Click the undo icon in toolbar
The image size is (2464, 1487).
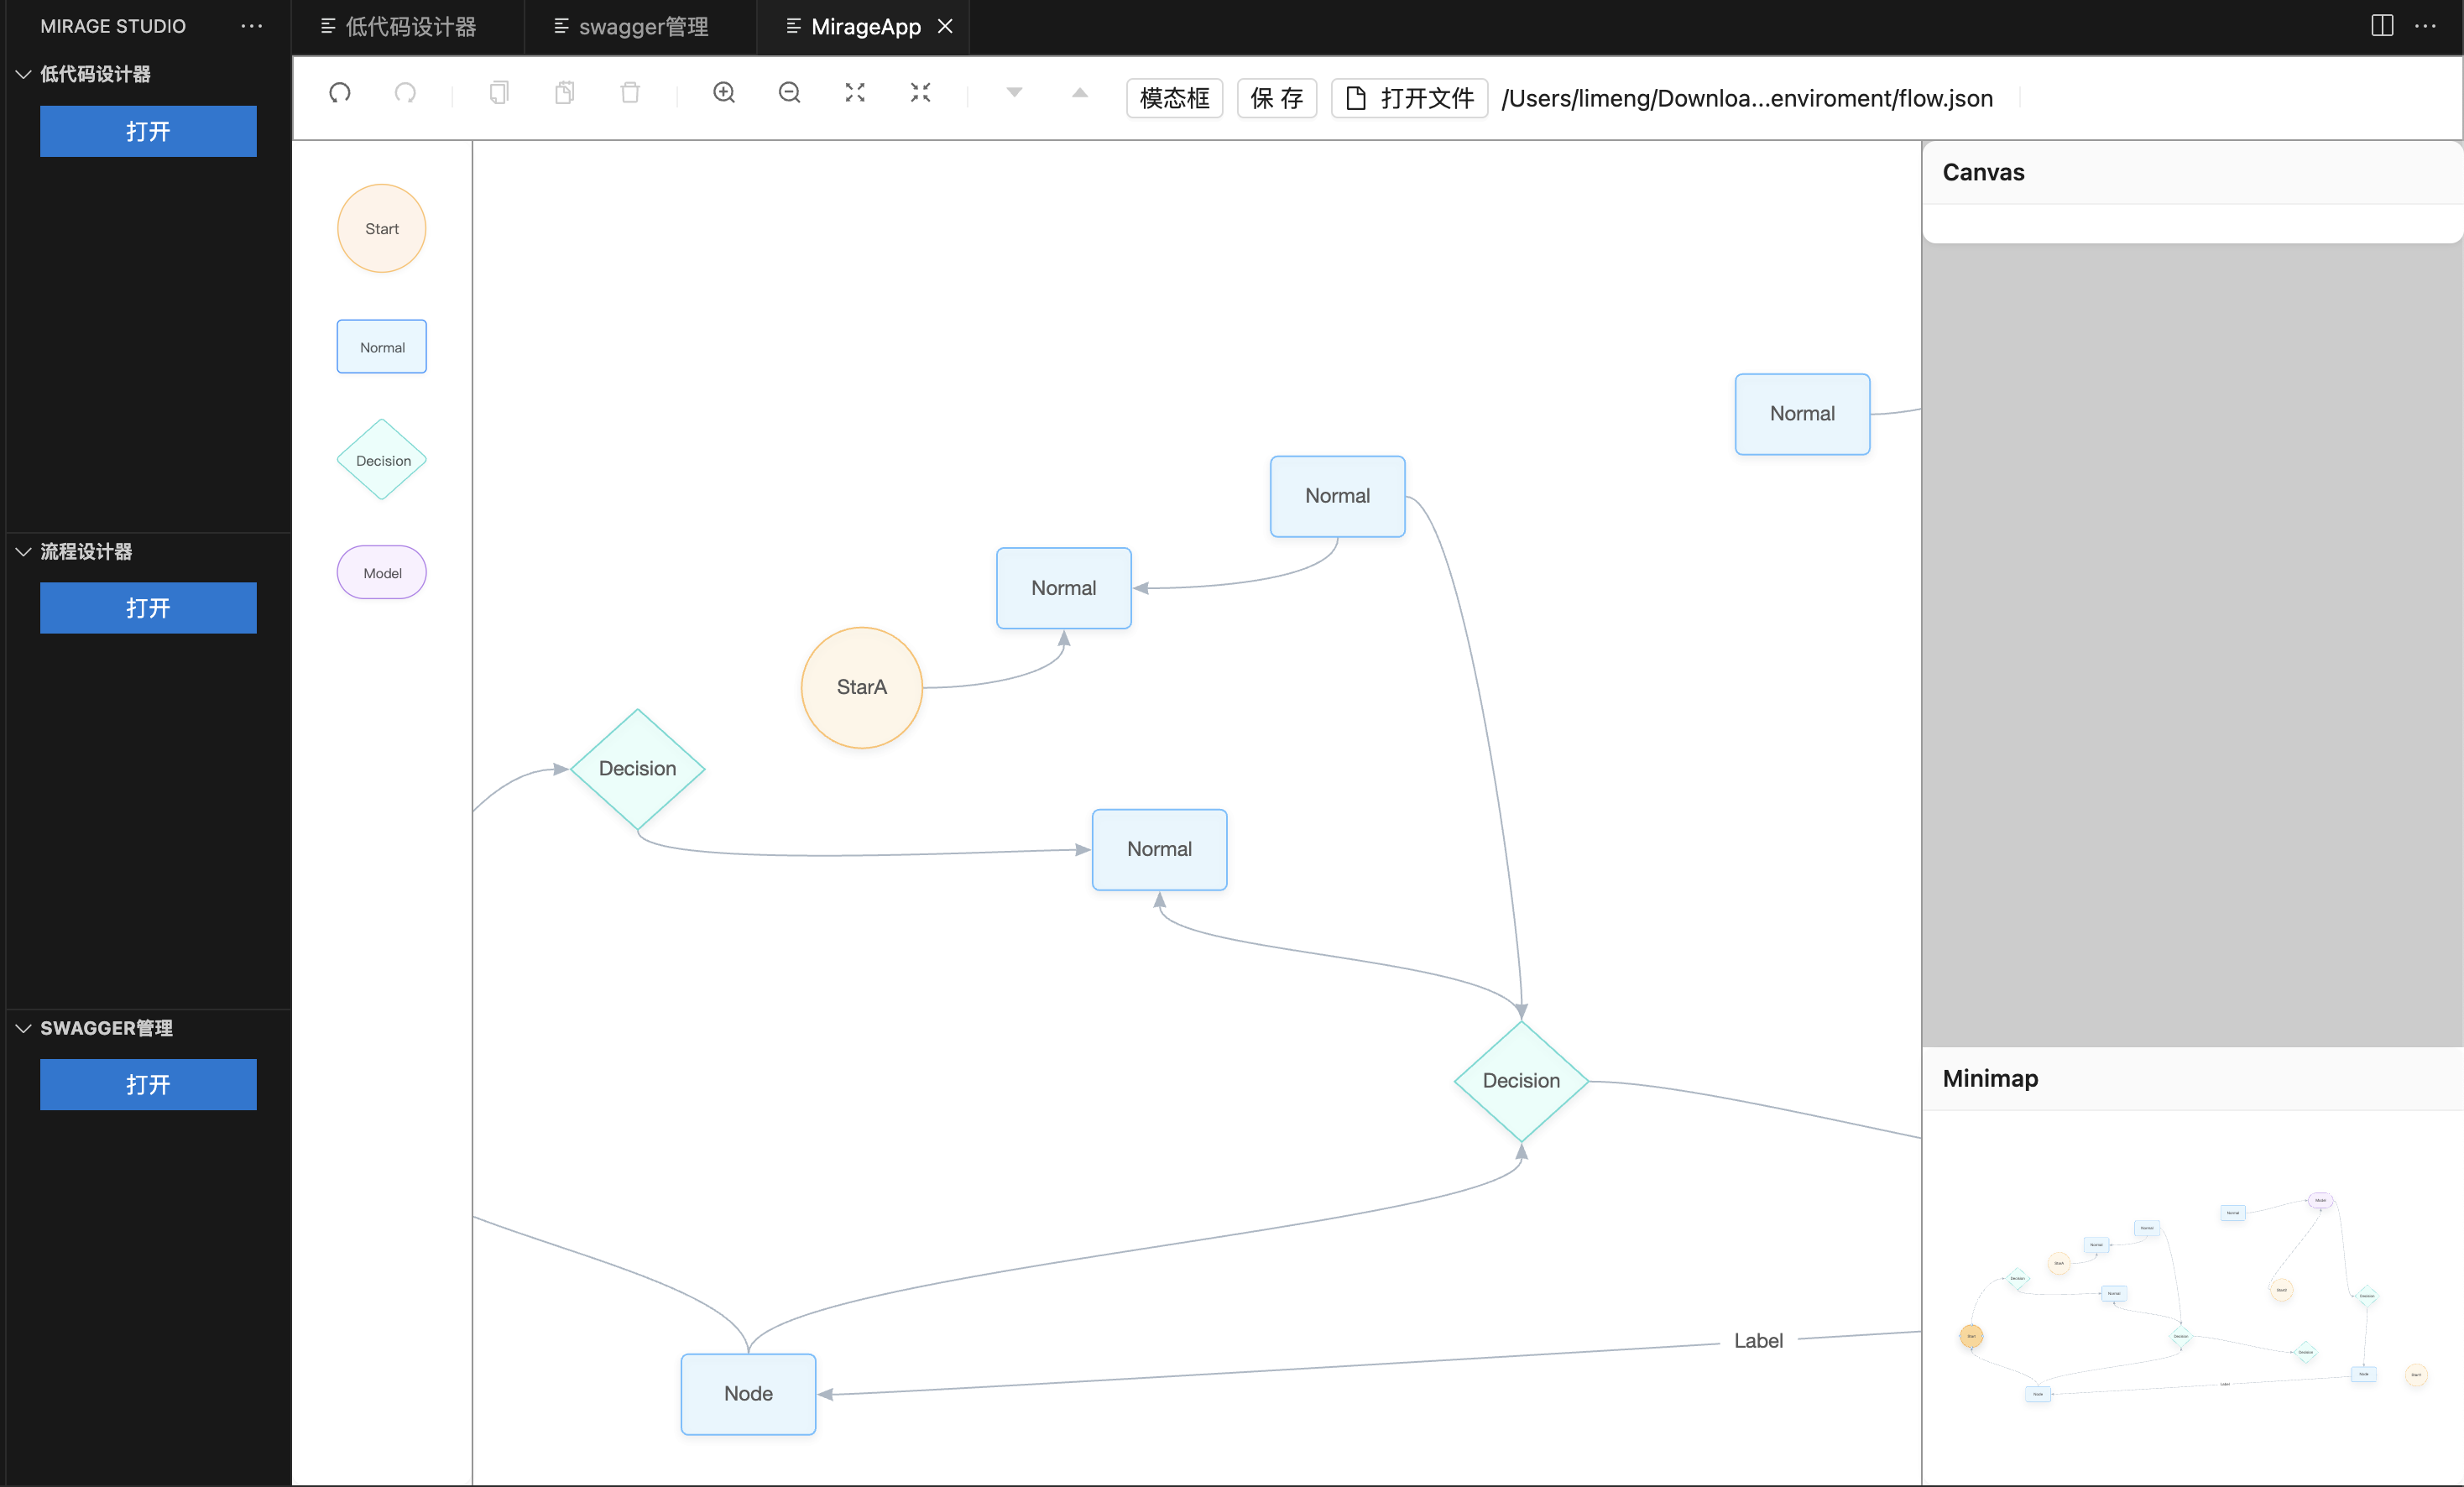click(x=340, y=93)
